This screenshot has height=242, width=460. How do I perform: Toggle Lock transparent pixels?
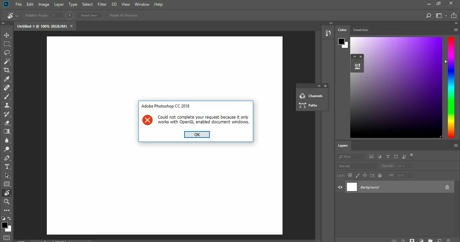click(350, 175)
